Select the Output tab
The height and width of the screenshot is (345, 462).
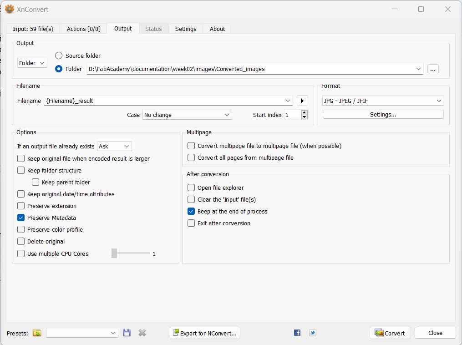pos(123,29)
